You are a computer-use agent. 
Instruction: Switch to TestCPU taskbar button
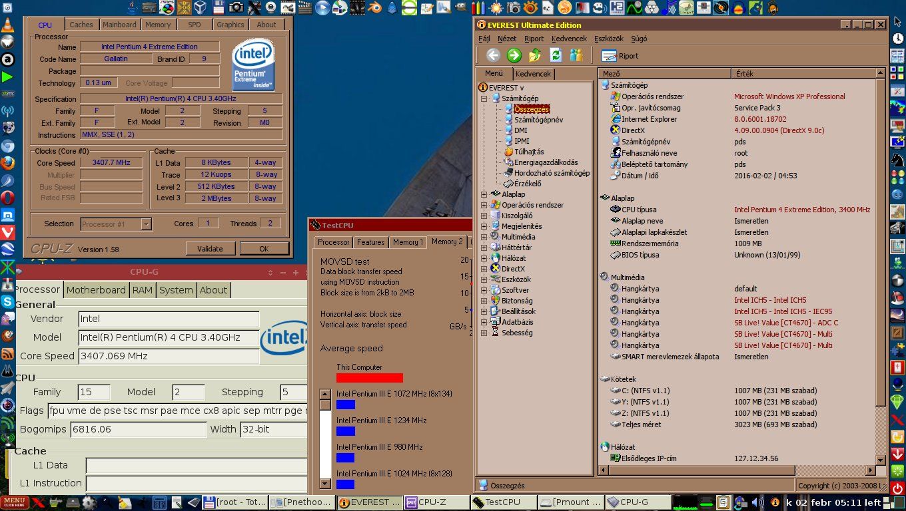point(504,502)
